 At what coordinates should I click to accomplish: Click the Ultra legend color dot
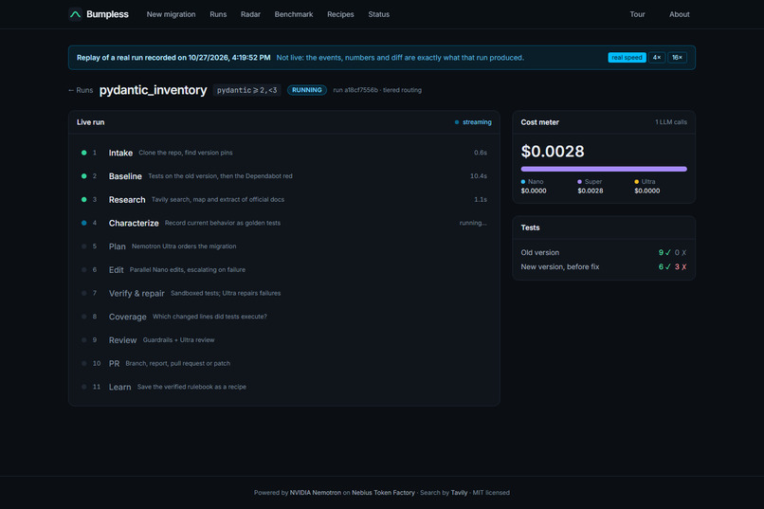637,182
